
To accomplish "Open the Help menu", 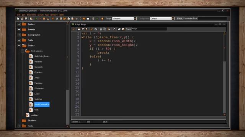I will (62, 15).
